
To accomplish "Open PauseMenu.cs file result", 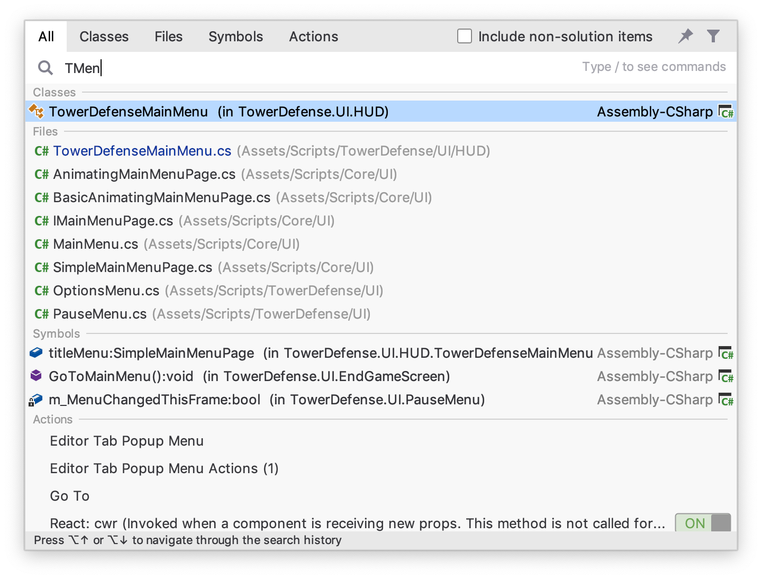I will (x=381, y=314).
